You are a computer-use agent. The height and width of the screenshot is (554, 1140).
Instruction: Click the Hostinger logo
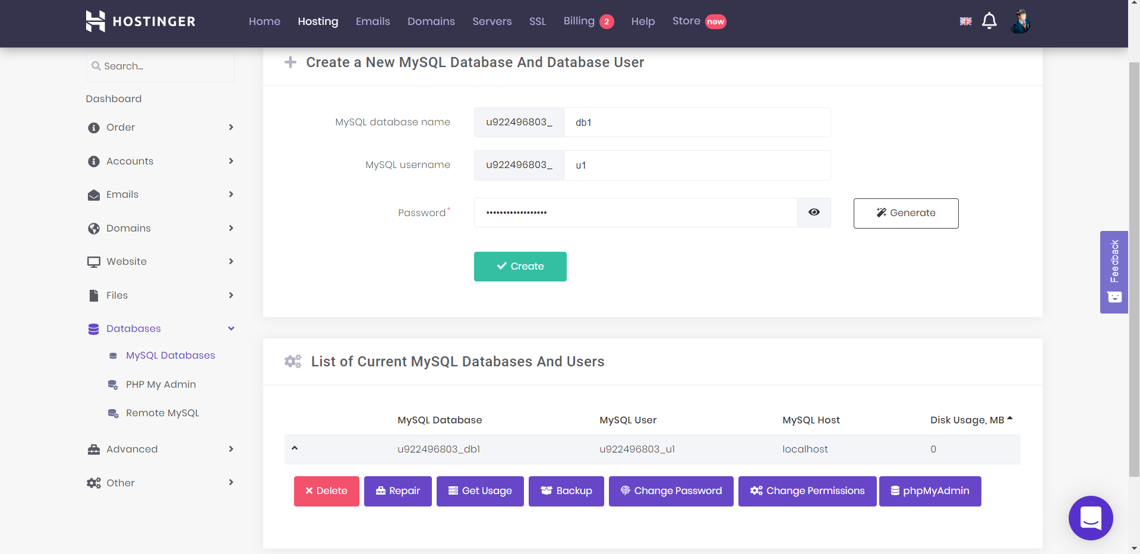pyautogui.click(x=140, y=21)
